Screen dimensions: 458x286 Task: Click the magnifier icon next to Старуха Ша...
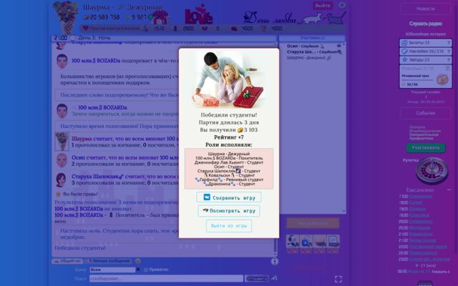pyautogui.click(x=339, y=52)
